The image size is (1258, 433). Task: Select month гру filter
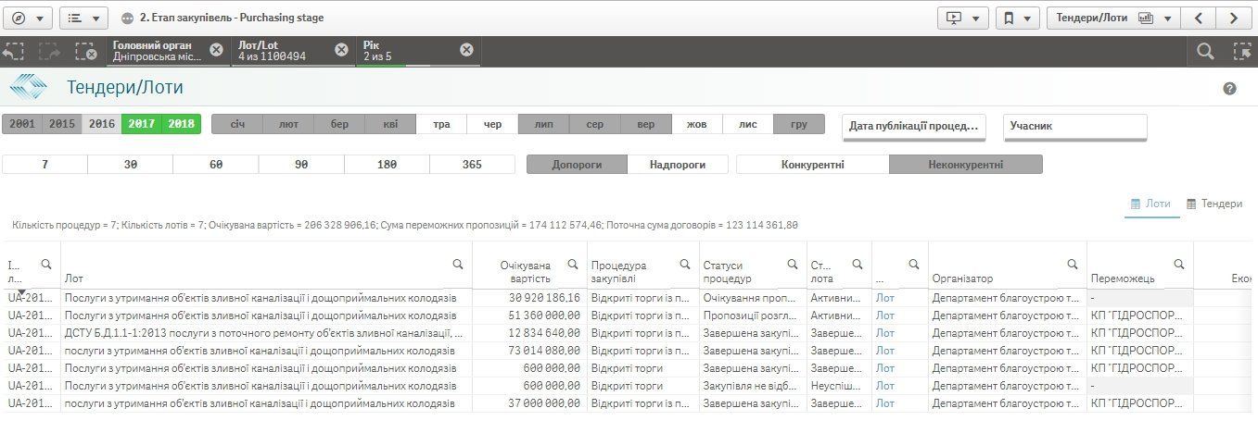pos(799,124)
